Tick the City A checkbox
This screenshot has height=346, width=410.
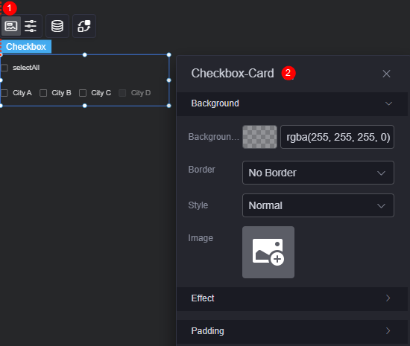coord(4,93)
